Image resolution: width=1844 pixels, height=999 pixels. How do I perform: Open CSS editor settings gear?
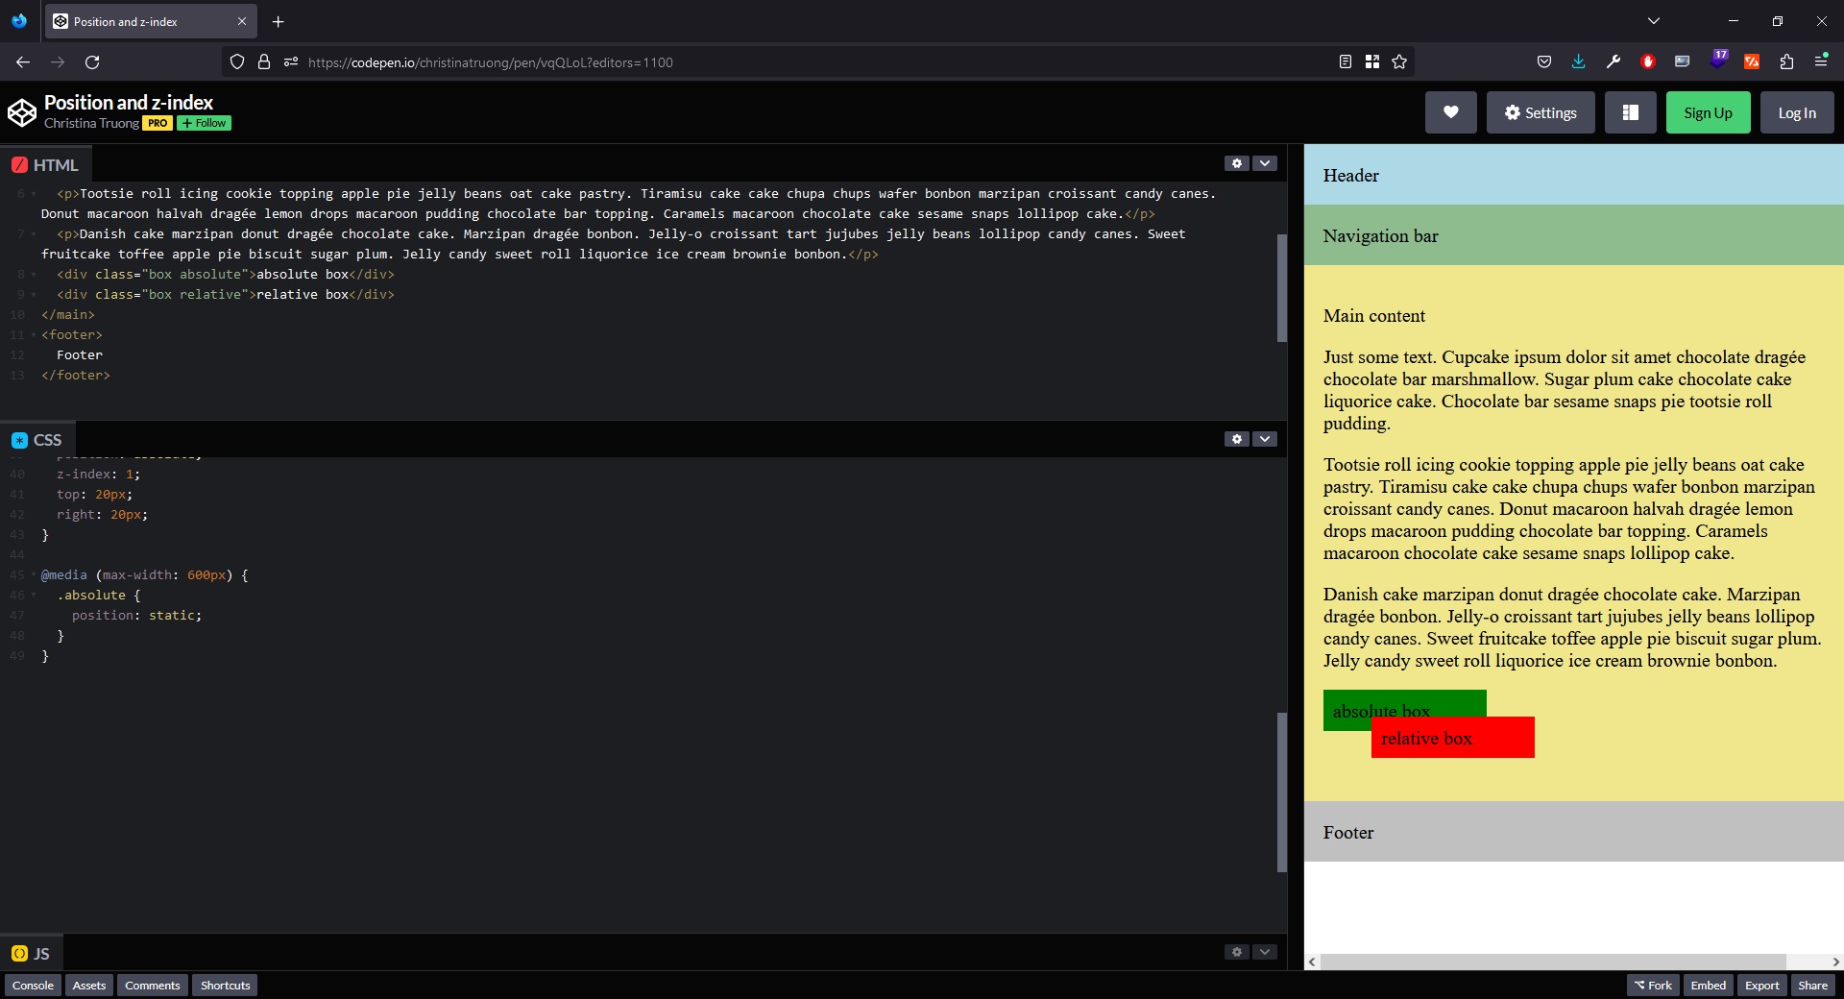(x=1237, y=439)
